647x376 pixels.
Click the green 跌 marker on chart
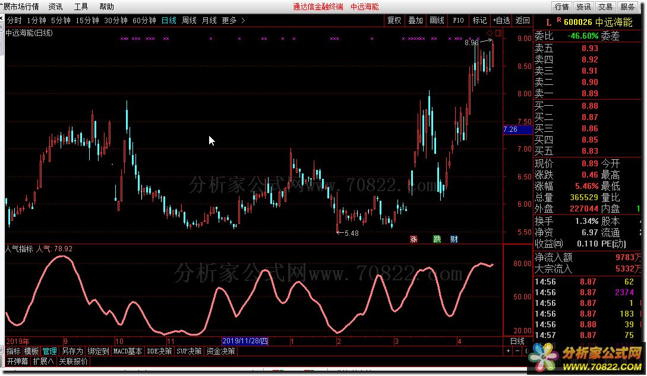click(437, 239)
